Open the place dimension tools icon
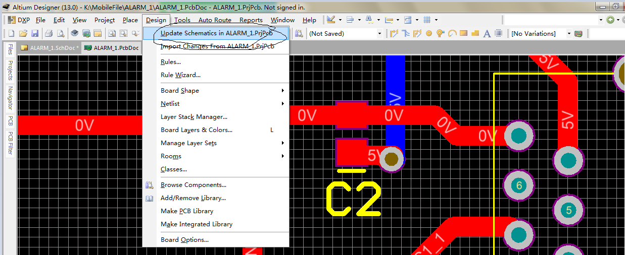The image size is (625, 255). click(x=389, y=20)
